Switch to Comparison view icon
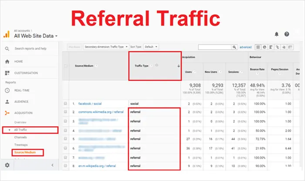 [x=277, y=47]
